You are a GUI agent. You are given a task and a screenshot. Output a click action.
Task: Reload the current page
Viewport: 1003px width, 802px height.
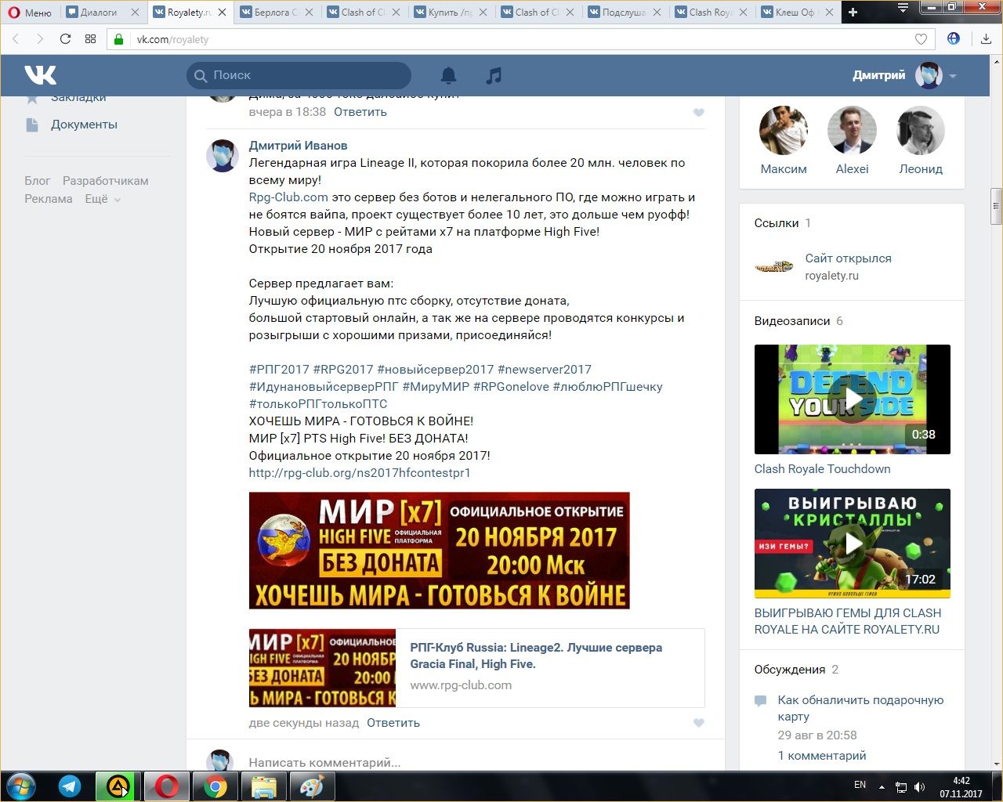pyautogui.click(x=65, y=39)
